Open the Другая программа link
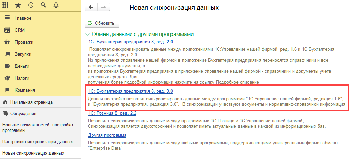The width and height of the screenshot is (352, 159). [x=107, y=135]
